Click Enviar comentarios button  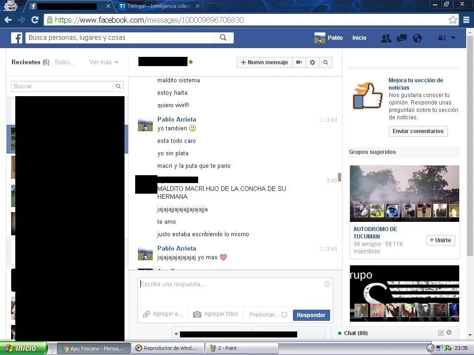click(418, 131)
